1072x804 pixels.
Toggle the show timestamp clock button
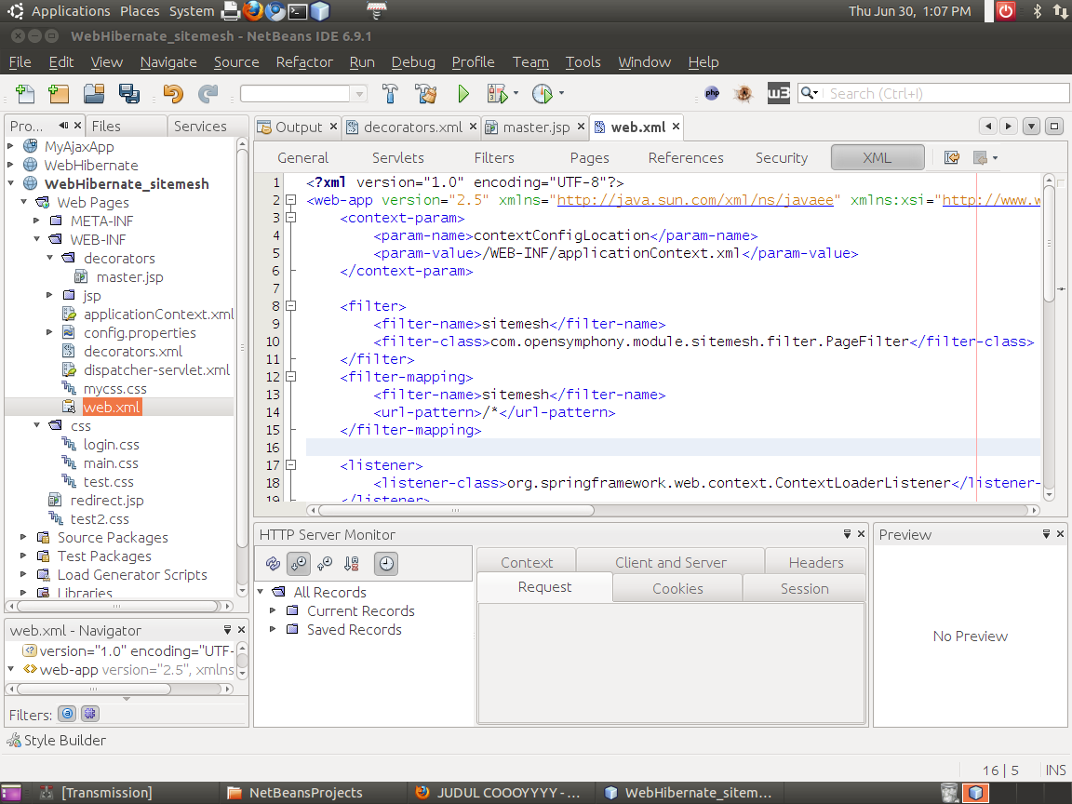[x=386, y=563]
